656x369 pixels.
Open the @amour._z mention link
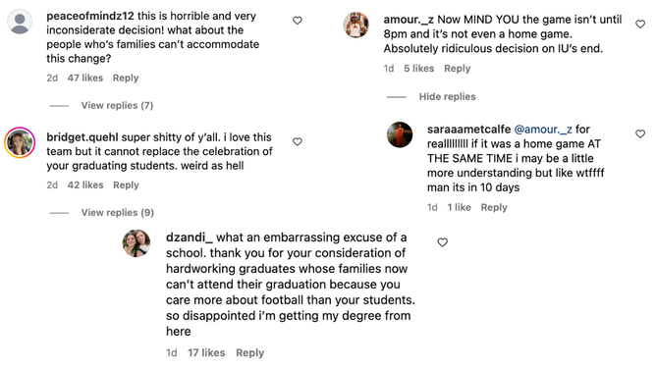click(543, 130)
